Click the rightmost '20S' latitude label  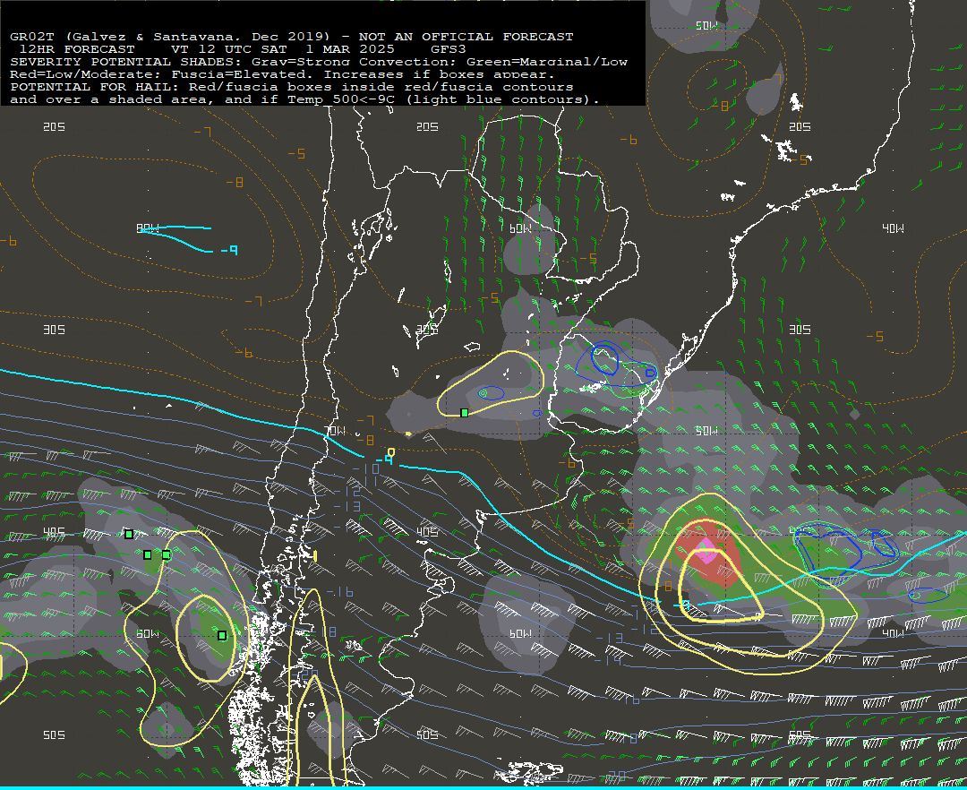(x=800, y=126)
